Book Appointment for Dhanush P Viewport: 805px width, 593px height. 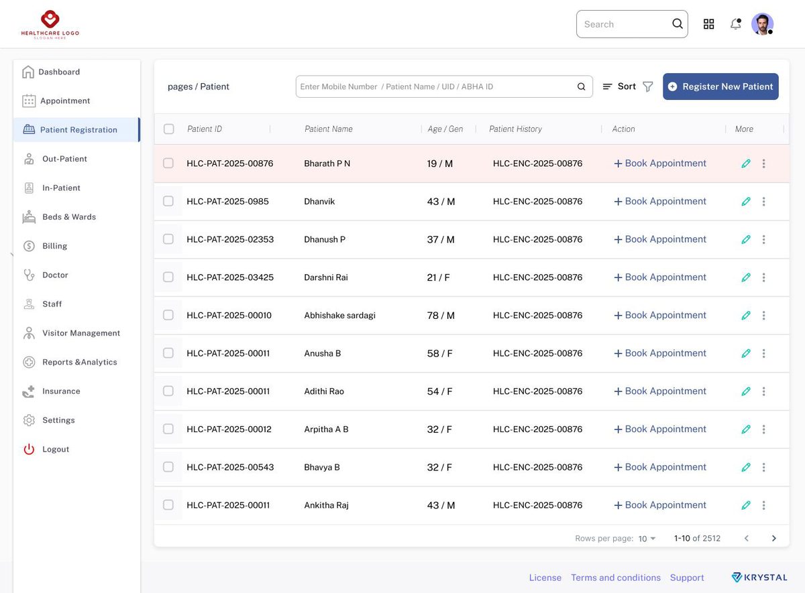pyautogui.click(x=660, y=239)
